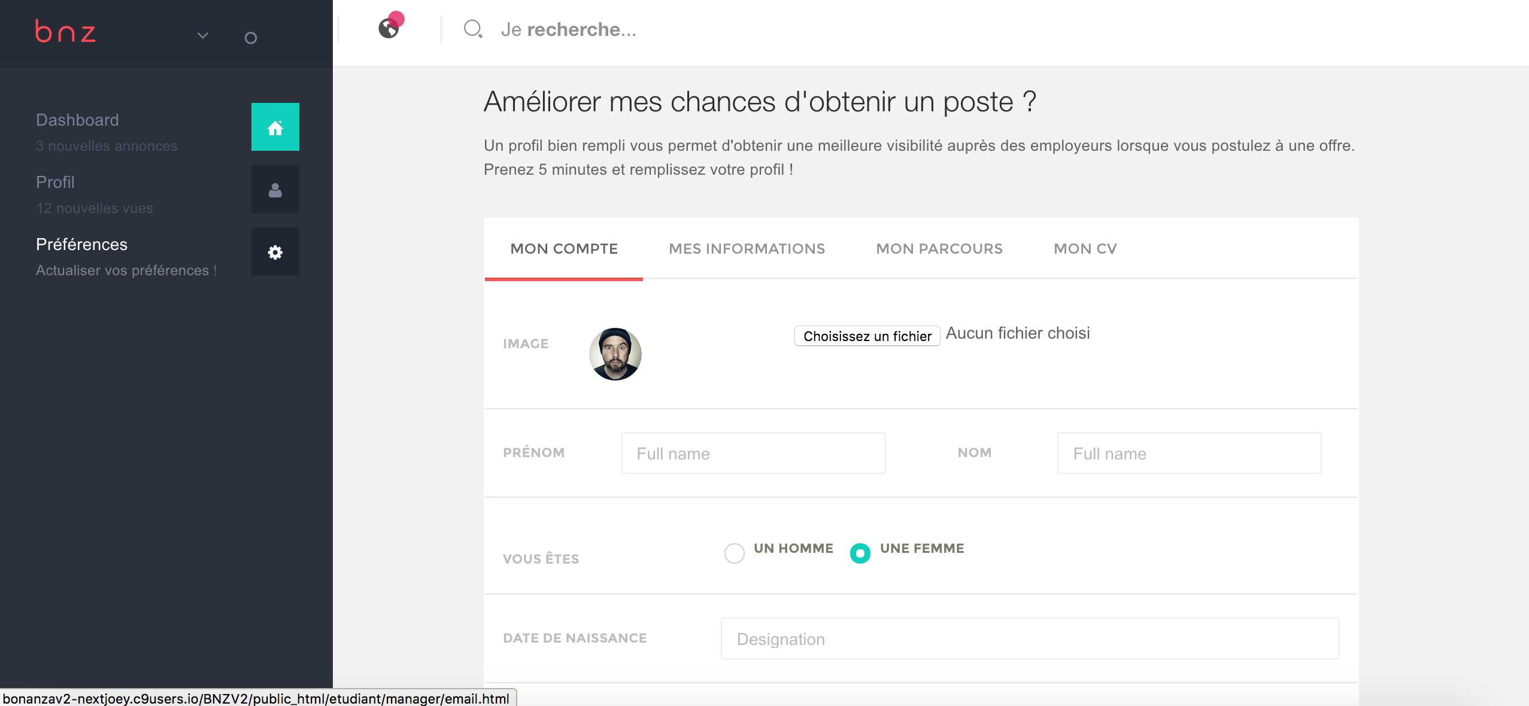Image resolution: width=1529 pixels, height=706 pixels.
Task: Switch to the Mon Compte tab
Action: (564, 249)
